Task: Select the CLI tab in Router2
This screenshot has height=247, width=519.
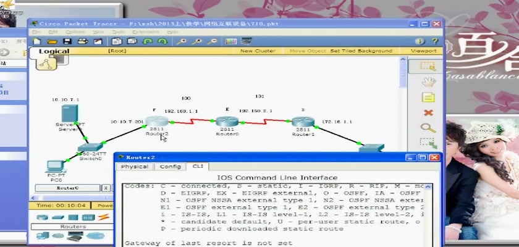Action: pyautogui.click(x=198, y=166)
